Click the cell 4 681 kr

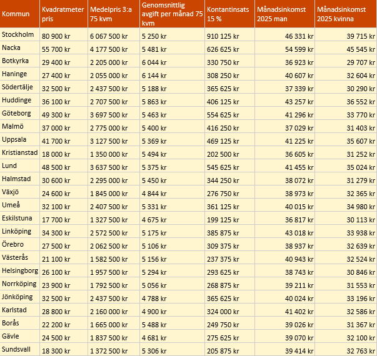tap(172, 336)
